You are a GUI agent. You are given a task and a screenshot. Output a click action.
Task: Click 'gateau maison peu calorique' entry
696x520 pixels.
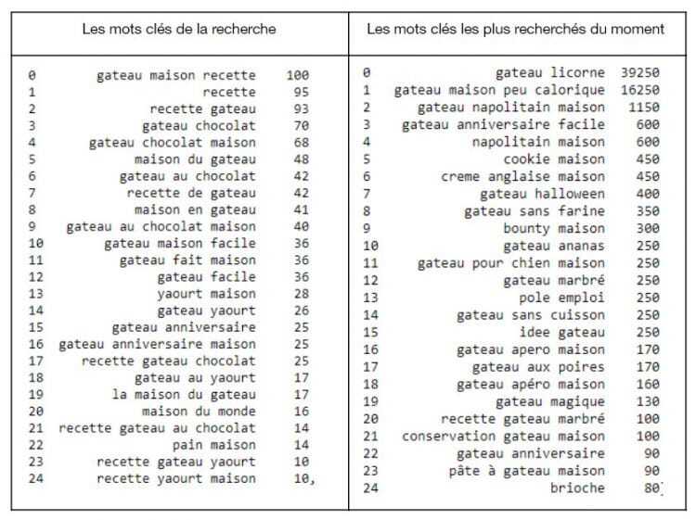(499, 90)
